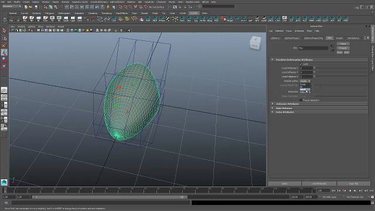This screenshot has width=375, height=211.
Task: Select the pSphereShape1 attribute tab
Action: pyautogui.click(x=292, y=38)
